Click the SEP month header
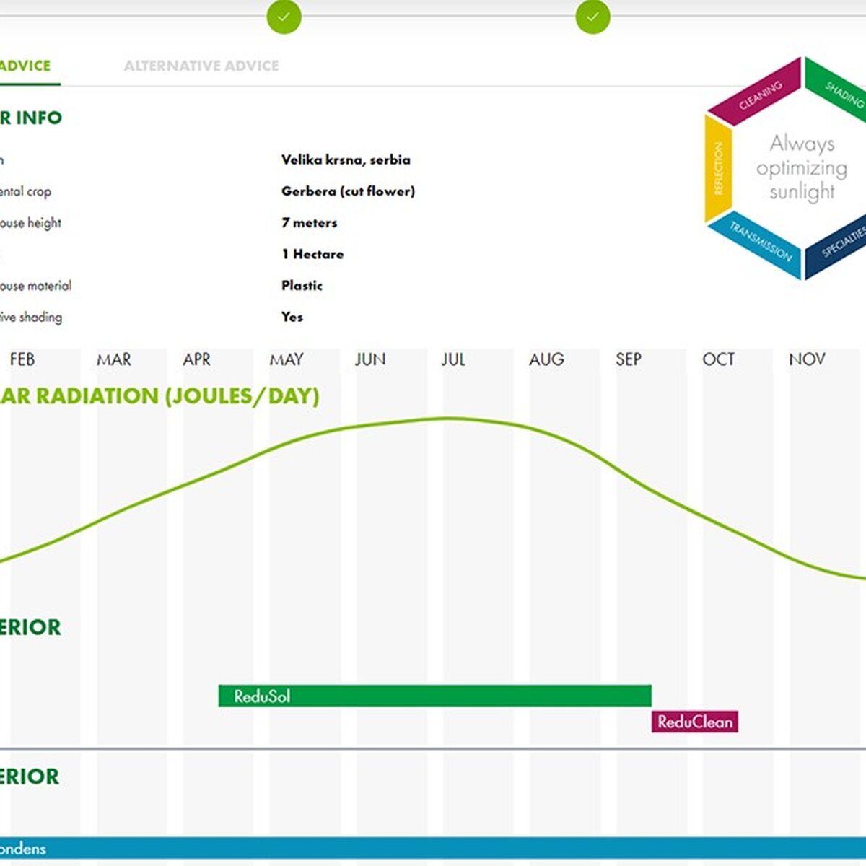This screenshot has width=866, height=866. click(629, 359)
